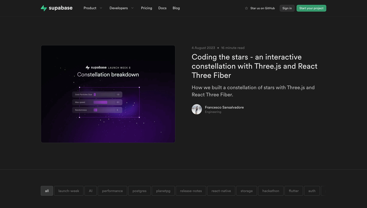367x208 pixels.
Task: Filter posts by flutter tag
Action: (294, 191)
